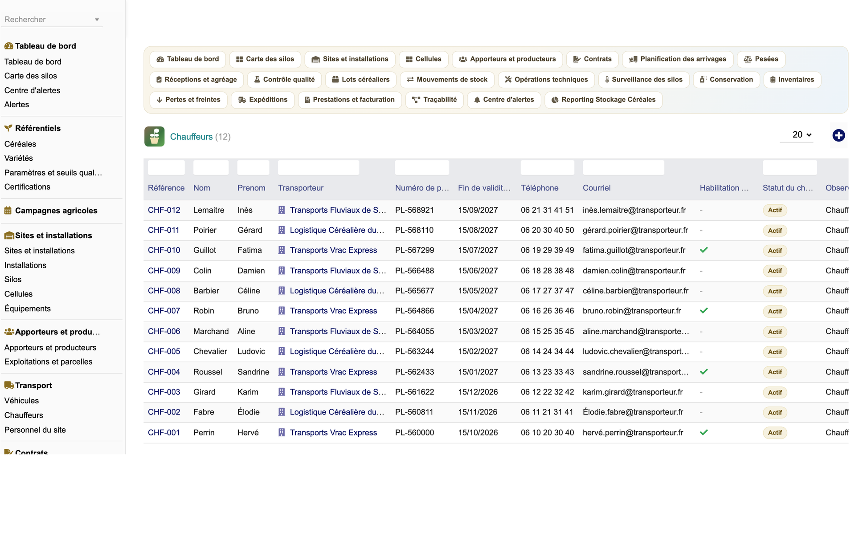Click the Tableau de bord gauge icon in sidebar
The width and height of the screenshot is (867, 536).
[x=8, y=46]
